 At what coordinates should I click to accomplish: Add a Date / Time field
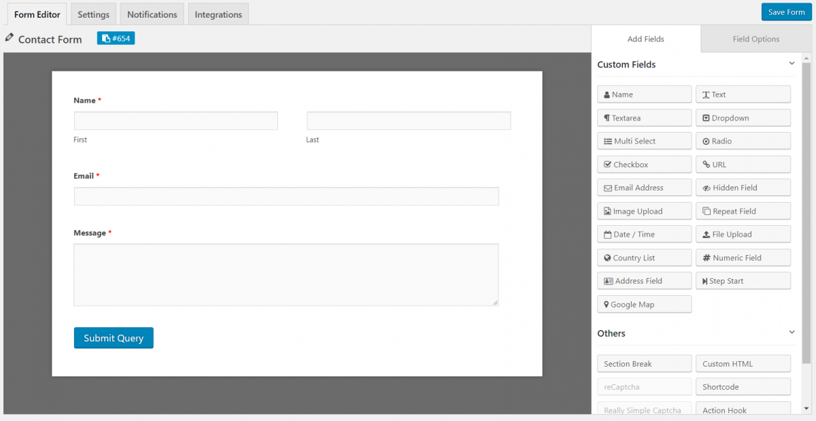643,234
